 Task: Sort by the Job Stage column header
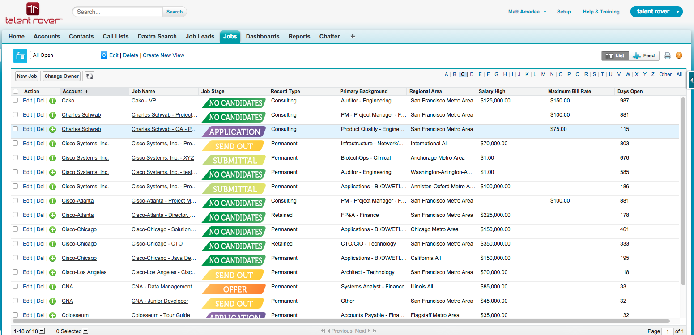tap(233, 91)
